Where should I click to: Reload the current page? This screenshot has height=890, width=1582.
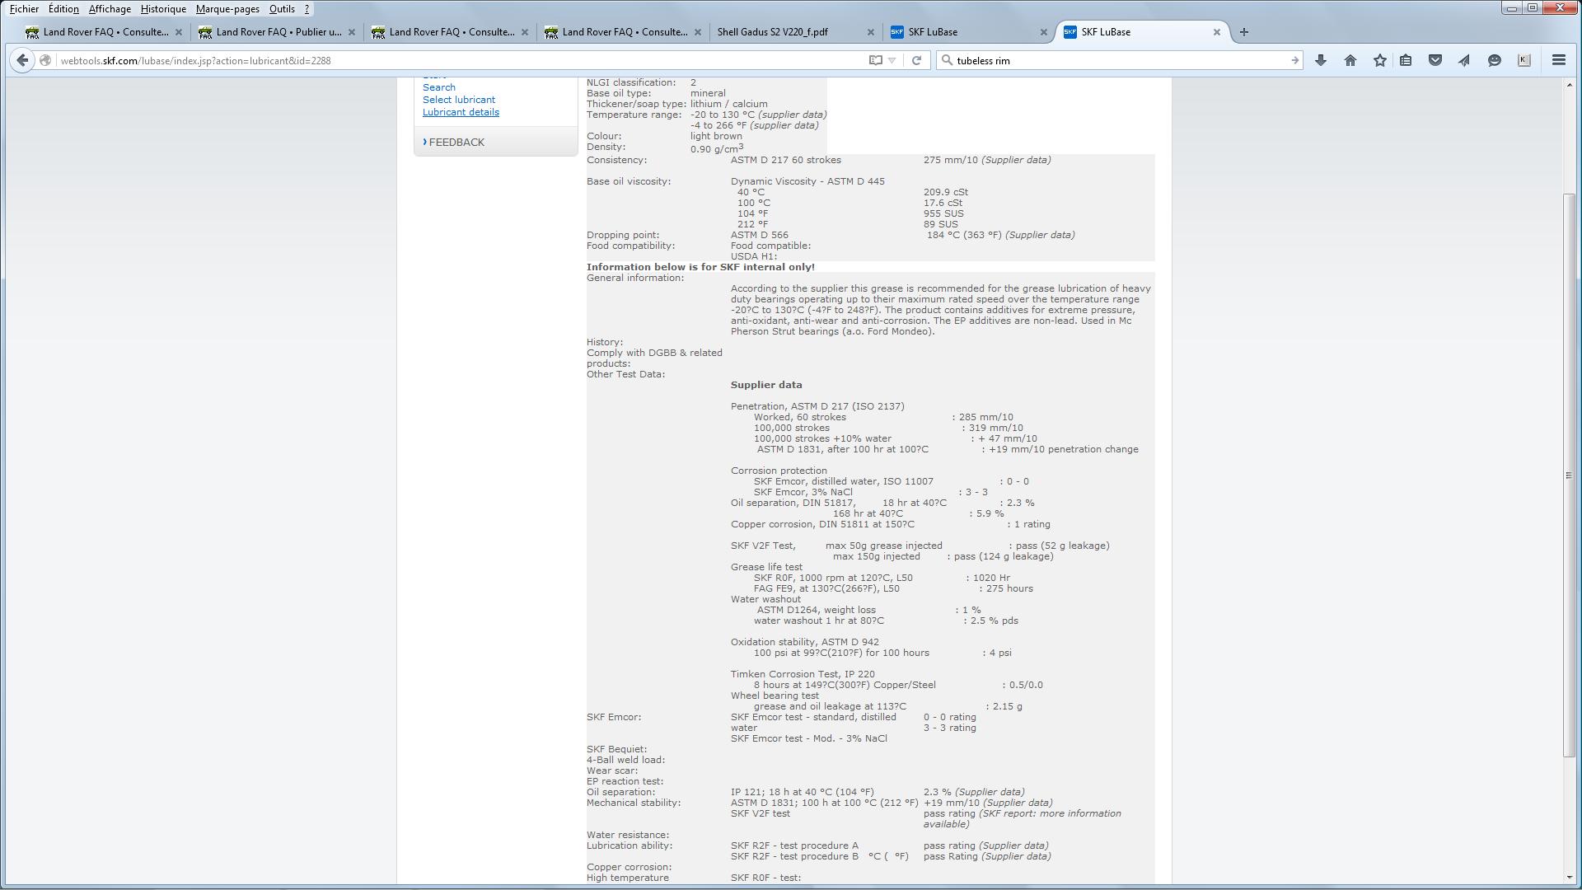coord(916,60)
